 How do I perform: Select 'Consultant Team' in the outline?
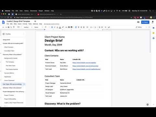(9, 51)
